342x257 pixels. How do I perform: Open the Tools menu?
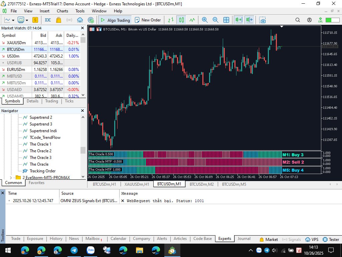[80, 11]
